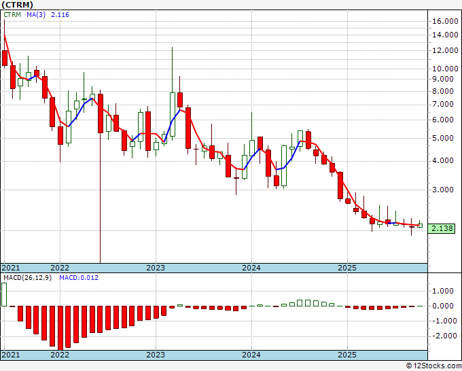The image size is (462, 371).
Task: Click the 12.000 price axis label
Action: 445,50
